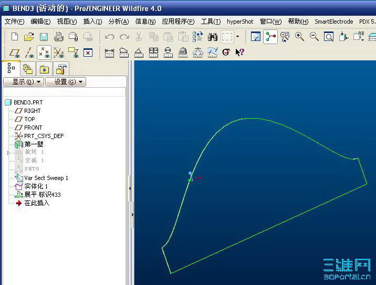Select the FRONT datum plane

(33, 128)
